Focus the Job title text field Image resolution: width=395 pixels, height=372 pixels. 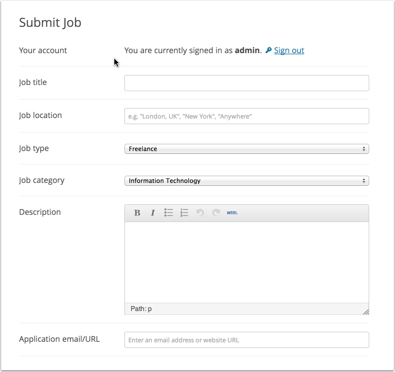tap(247, 83)
